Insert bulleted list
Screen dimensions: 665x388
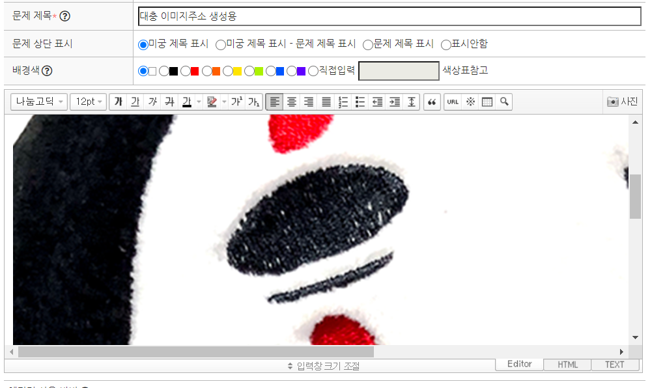[x=360, y=102]
